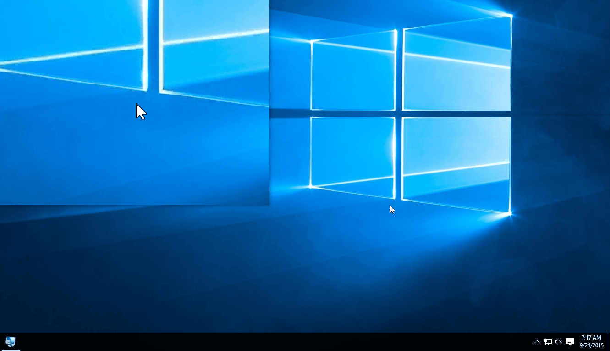Click the bottom border of the docked Magnifier view
The height and width of the screenshot is (351, 610).
point(135,205)
